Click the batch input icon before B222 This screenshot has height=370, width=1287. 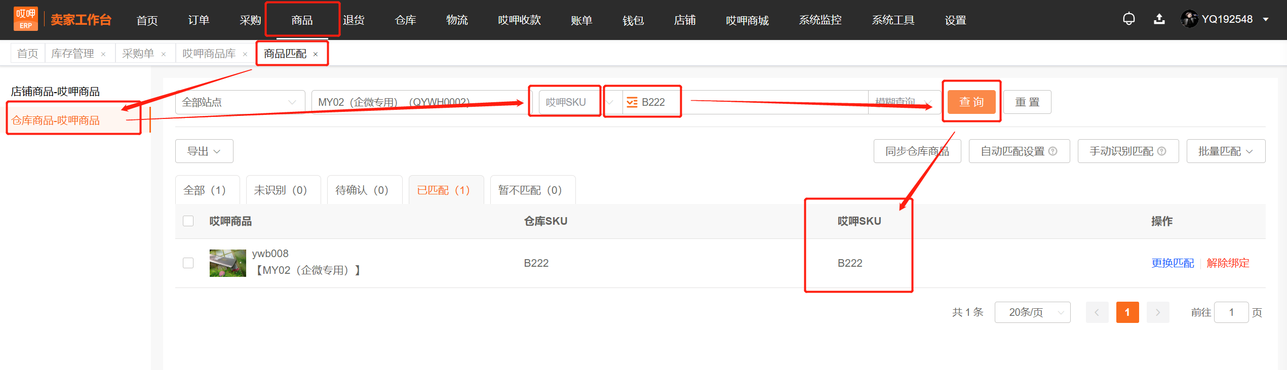click(632, 102)
